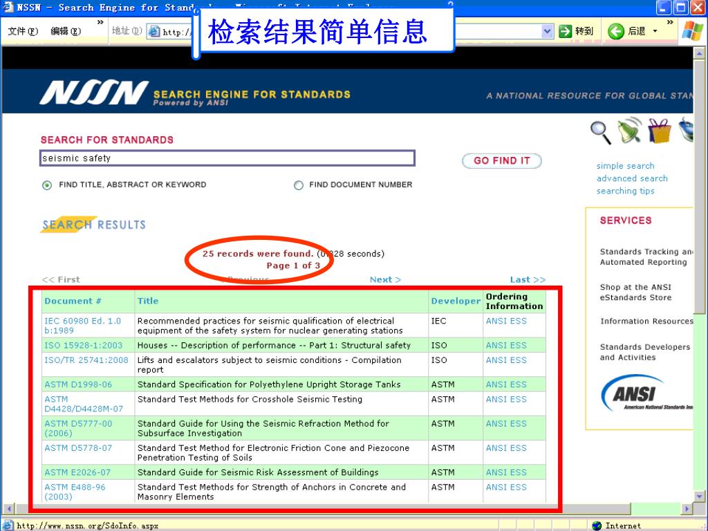Viewport: 708px width, 531px height.
Task: Open the simple search link
Action: pos(625,166)
